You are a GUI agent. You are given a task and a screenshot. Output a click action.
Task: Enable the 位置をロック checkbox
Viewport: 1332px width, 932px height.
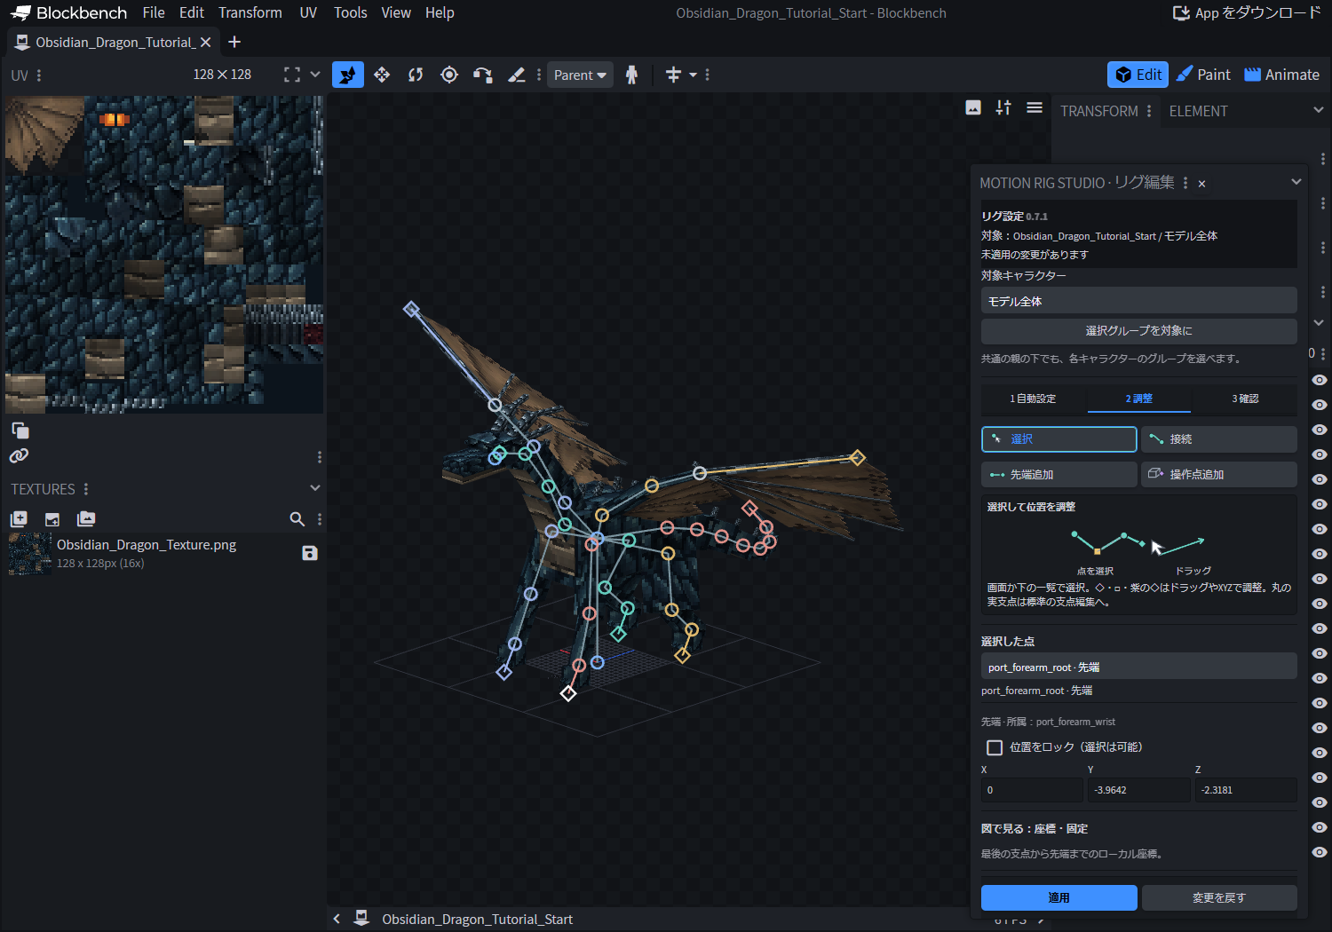(995, 747)
